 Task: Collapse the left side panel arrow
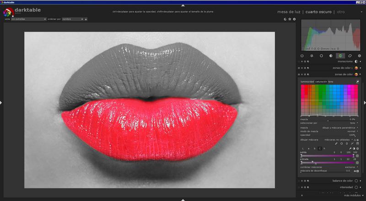tap(1, 103)
